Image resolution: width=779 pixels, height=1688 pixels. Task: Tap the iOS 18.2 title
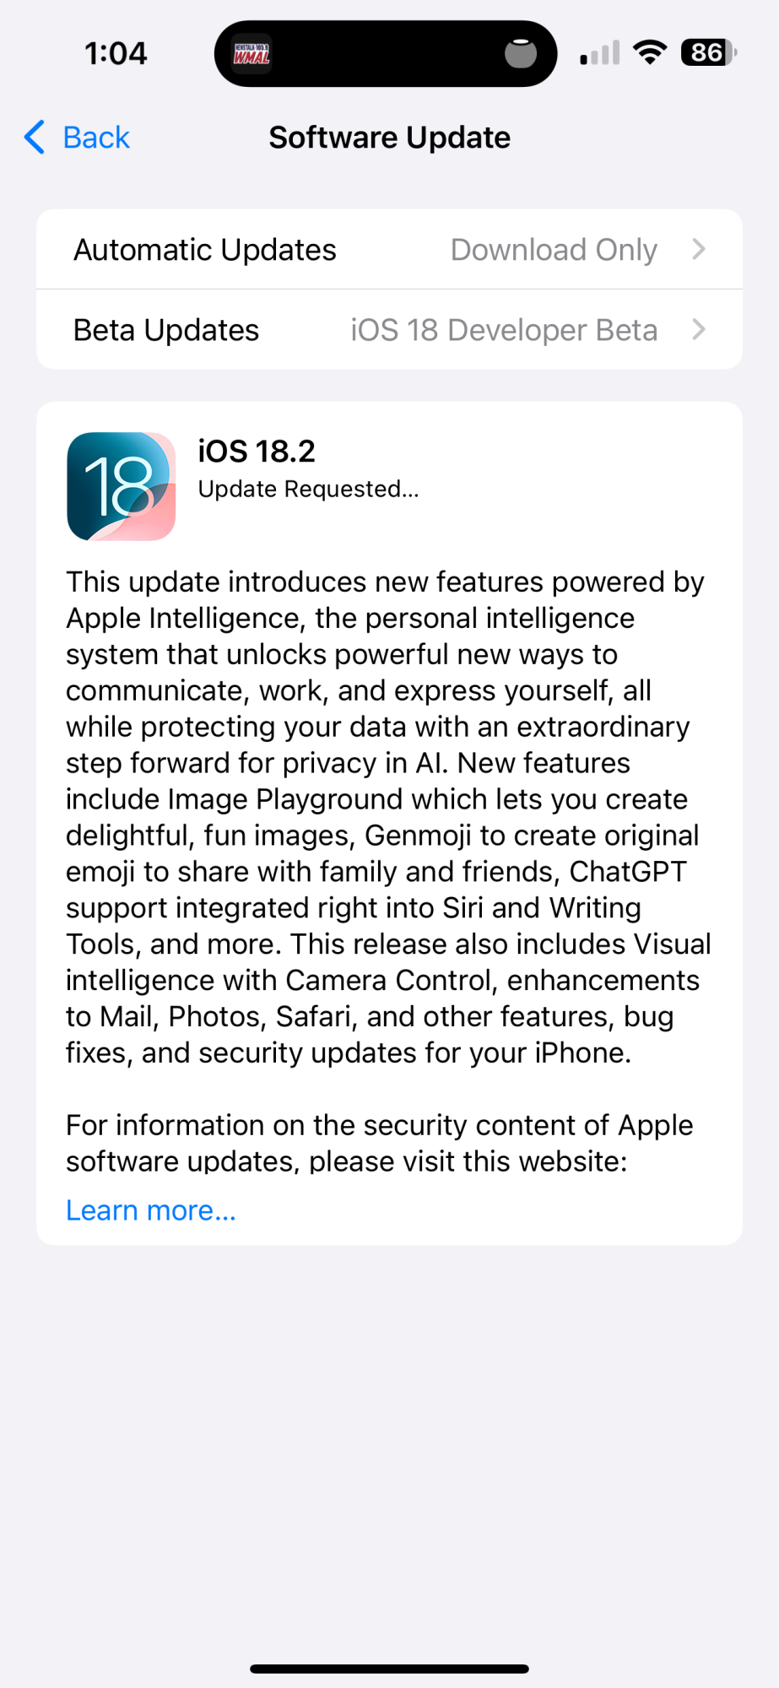257,451
